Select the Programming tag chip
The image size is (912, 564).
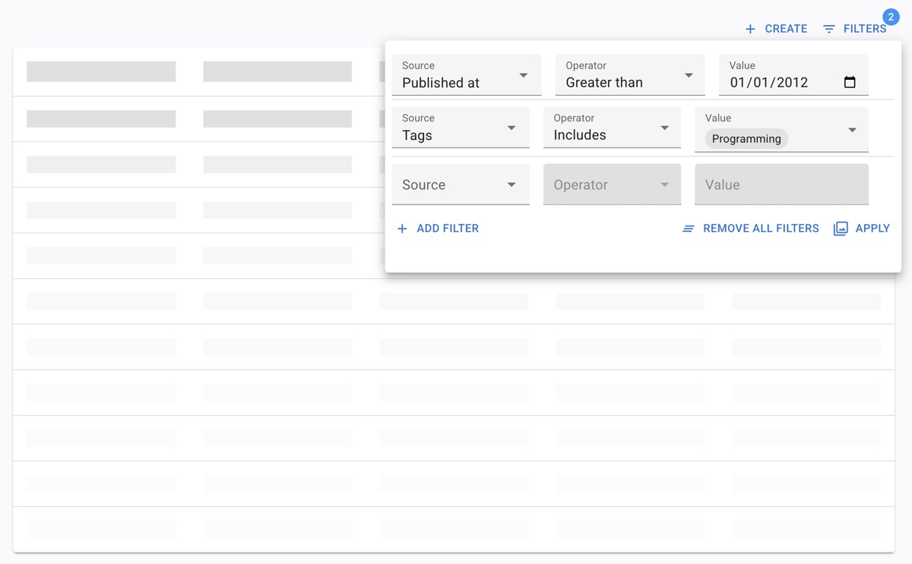tap(746, 139)
